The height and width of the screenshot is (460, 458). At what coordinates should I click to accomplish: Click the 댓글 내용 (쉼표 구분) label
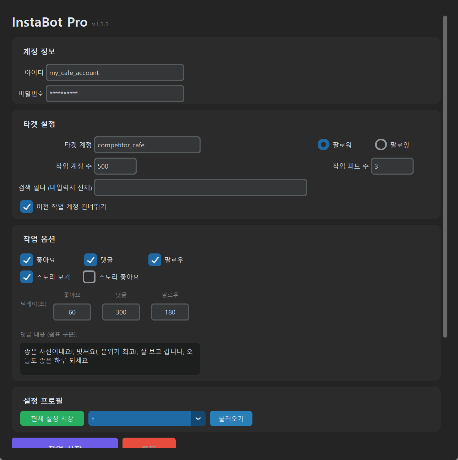[x=49, y=334]
